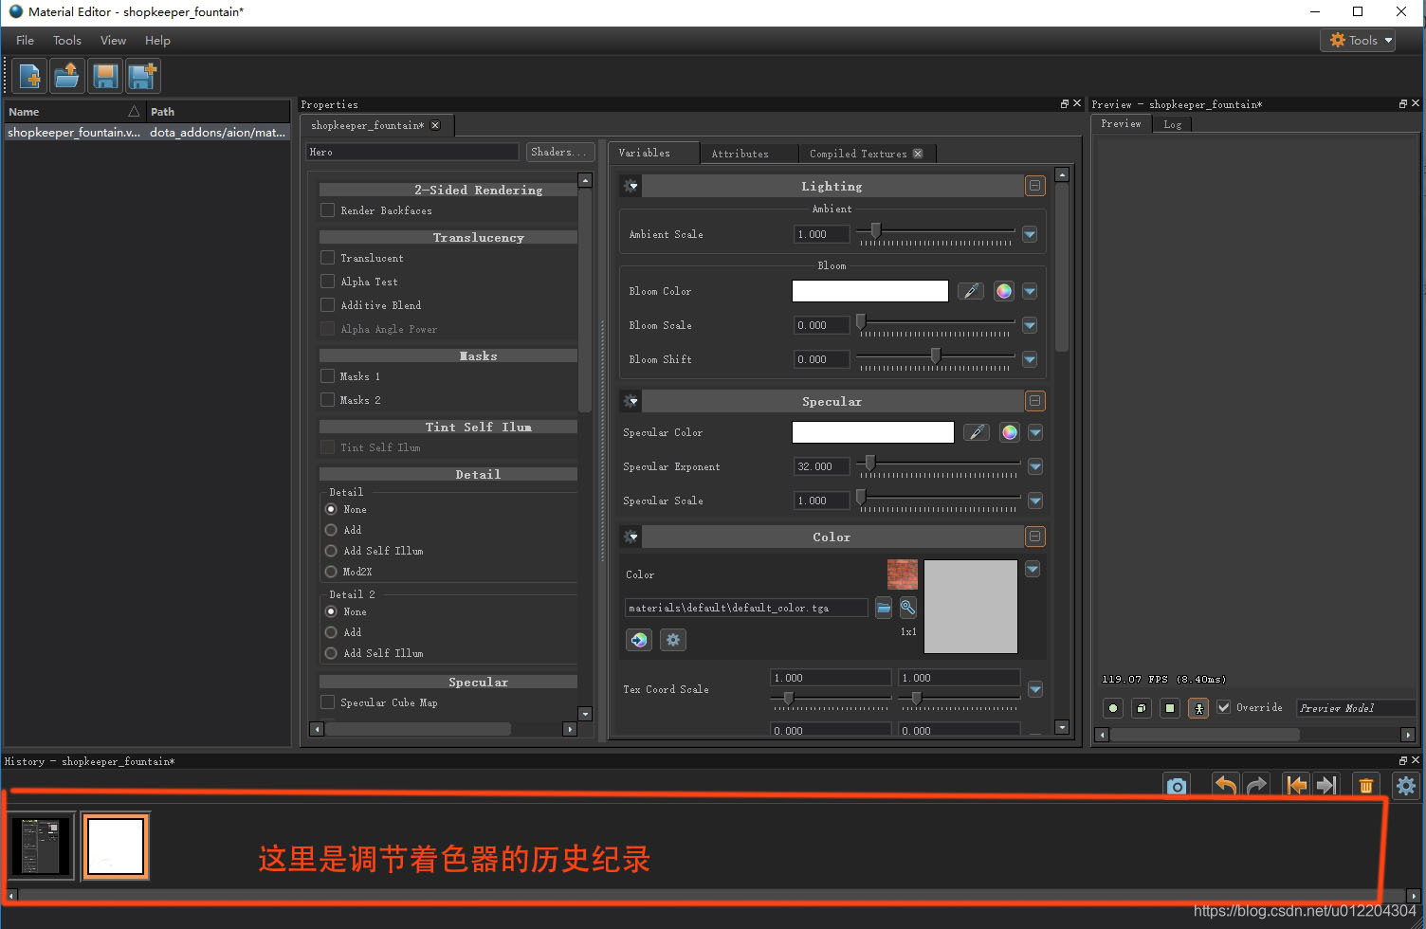Viewport: 1426px width, 929px height.
Task: Open the View menu
Action: pyautogui.click(x=113, y=40)
